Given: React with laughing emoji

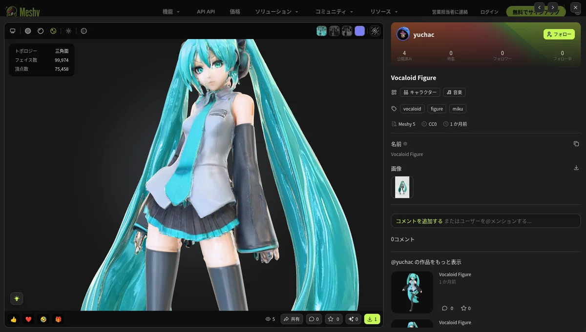Looking at the screenshot, I should 43,319.
